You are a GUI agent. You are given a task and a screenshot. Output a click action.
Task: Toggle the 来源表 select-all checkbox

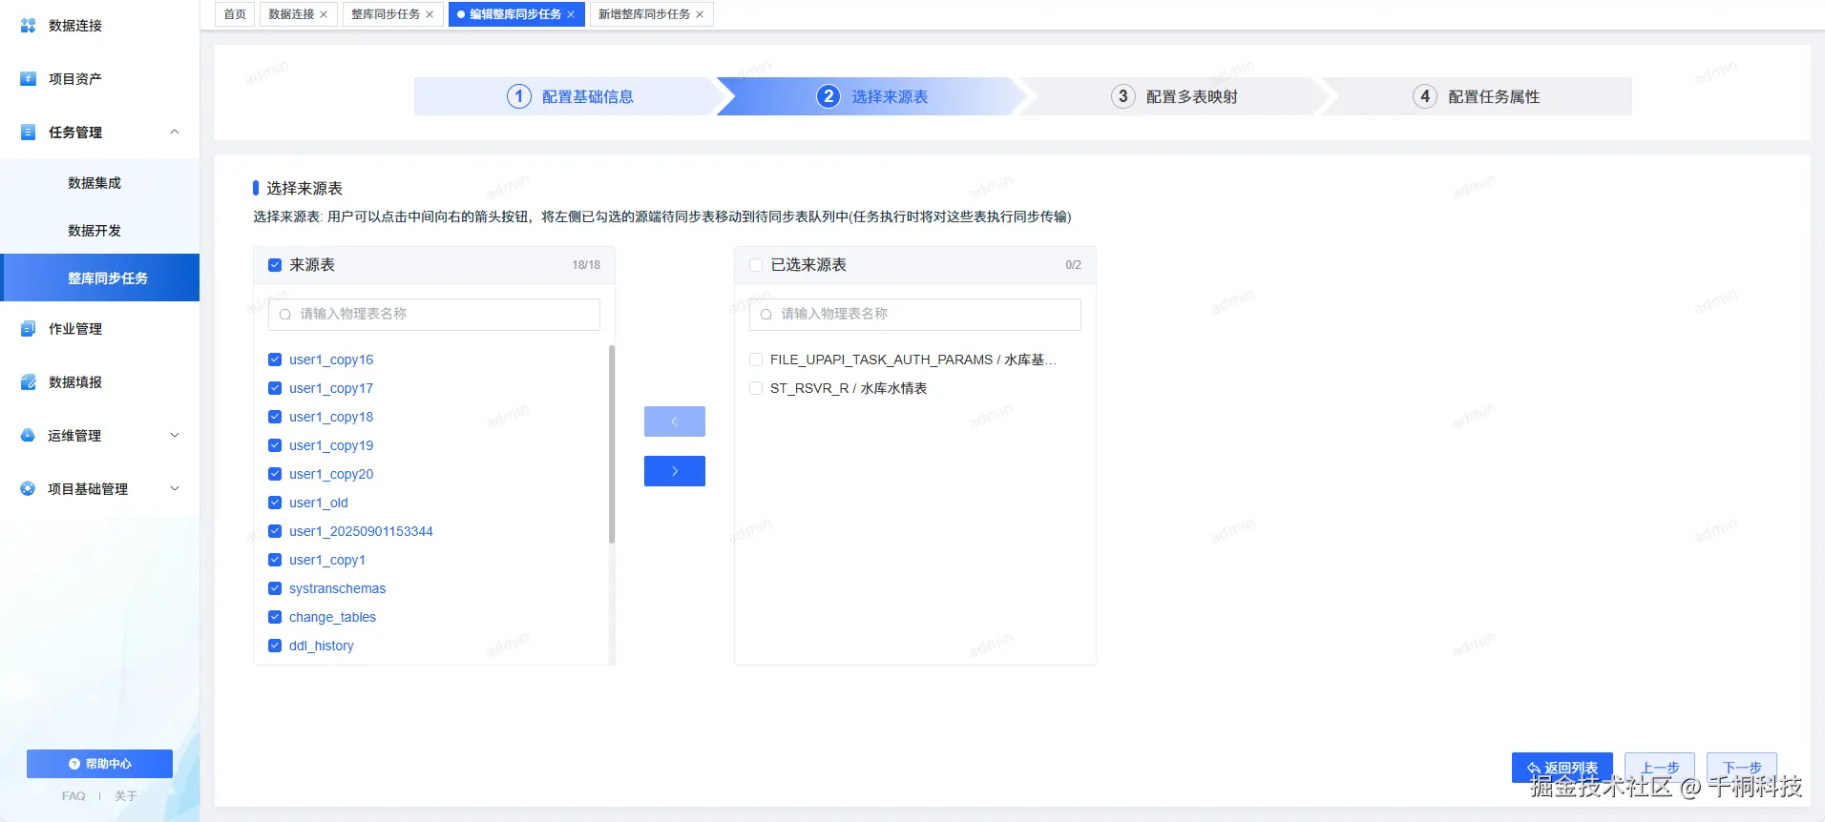point(275,265)
